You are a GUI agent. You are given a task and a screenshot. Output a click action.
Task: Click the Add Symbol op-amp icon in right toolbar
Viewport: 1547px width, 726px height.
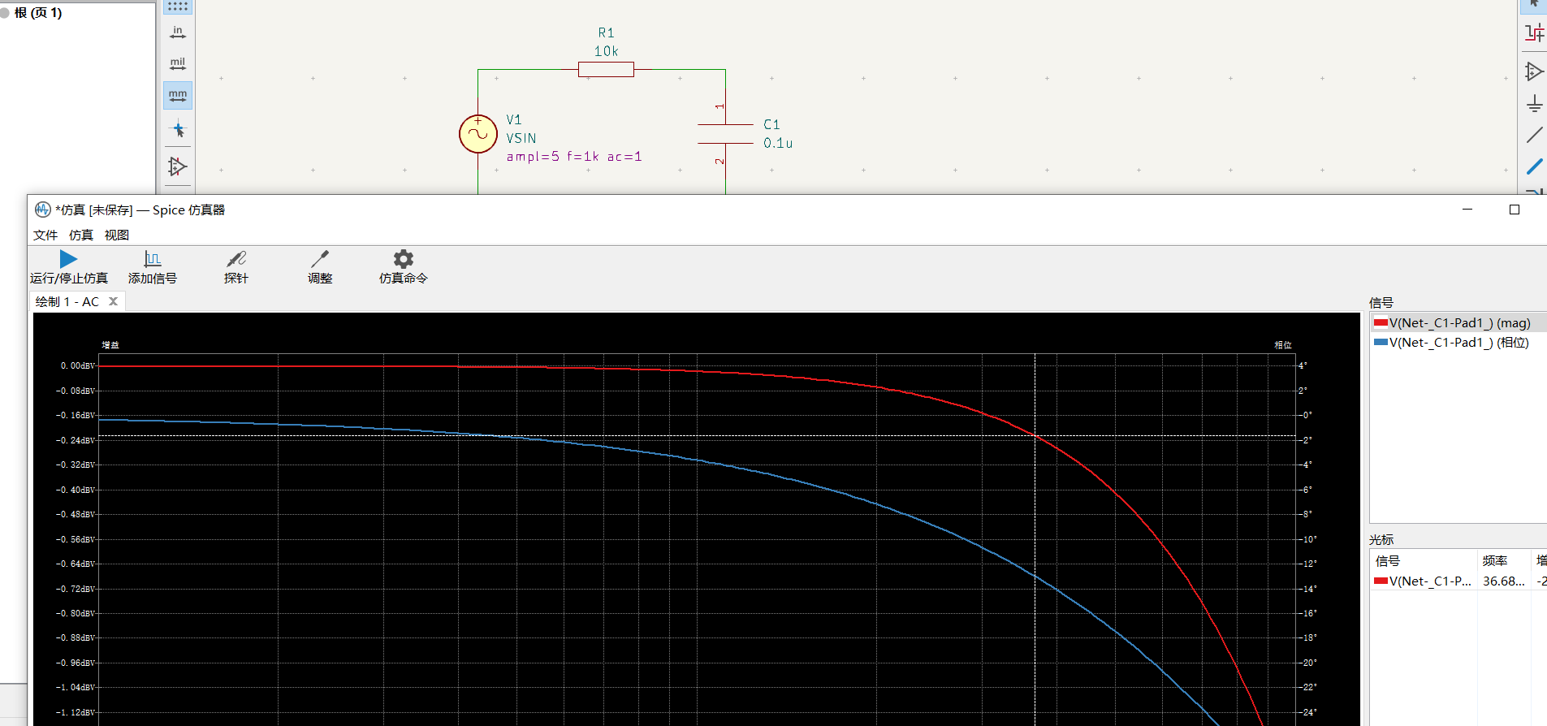[x=1534, y=71]
